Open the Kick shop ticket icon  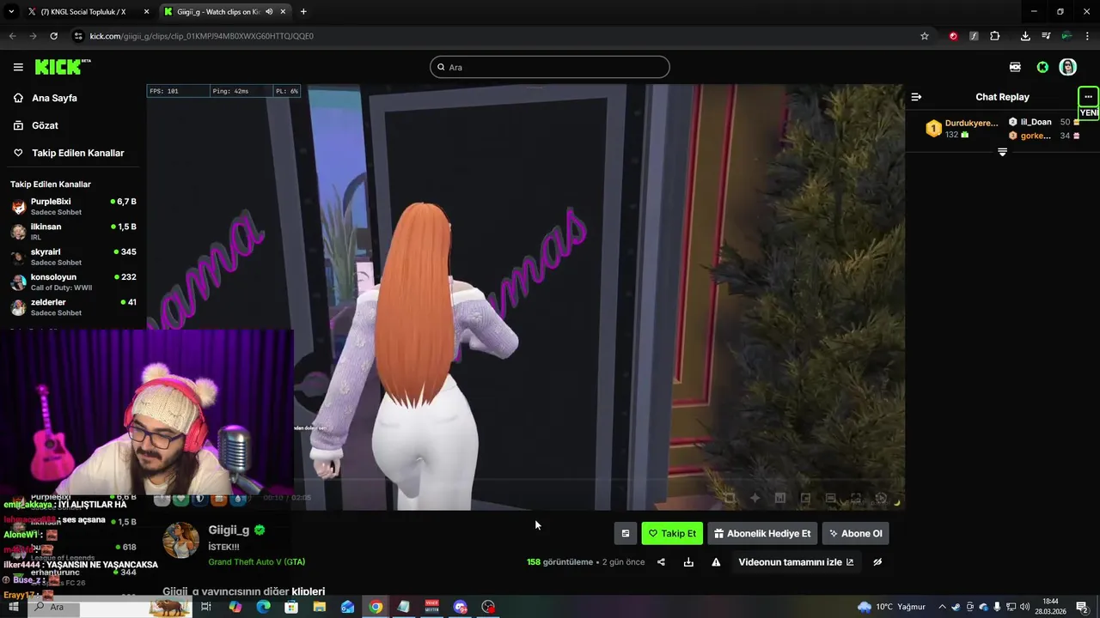point(1015,67)
